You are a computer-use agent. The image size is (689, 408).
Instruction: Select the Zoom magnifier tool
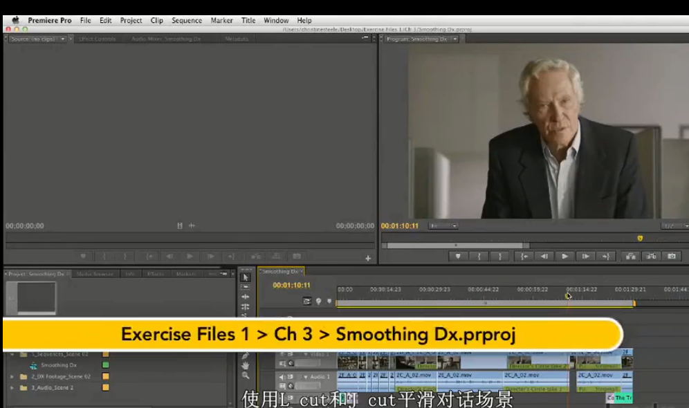(x=246, y=375)
